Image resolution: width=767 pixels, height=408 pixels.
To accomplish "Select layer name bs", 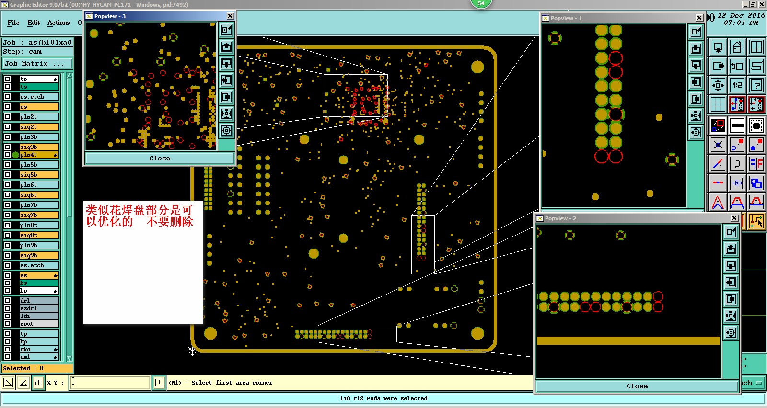I will click(x=39, y=283).
